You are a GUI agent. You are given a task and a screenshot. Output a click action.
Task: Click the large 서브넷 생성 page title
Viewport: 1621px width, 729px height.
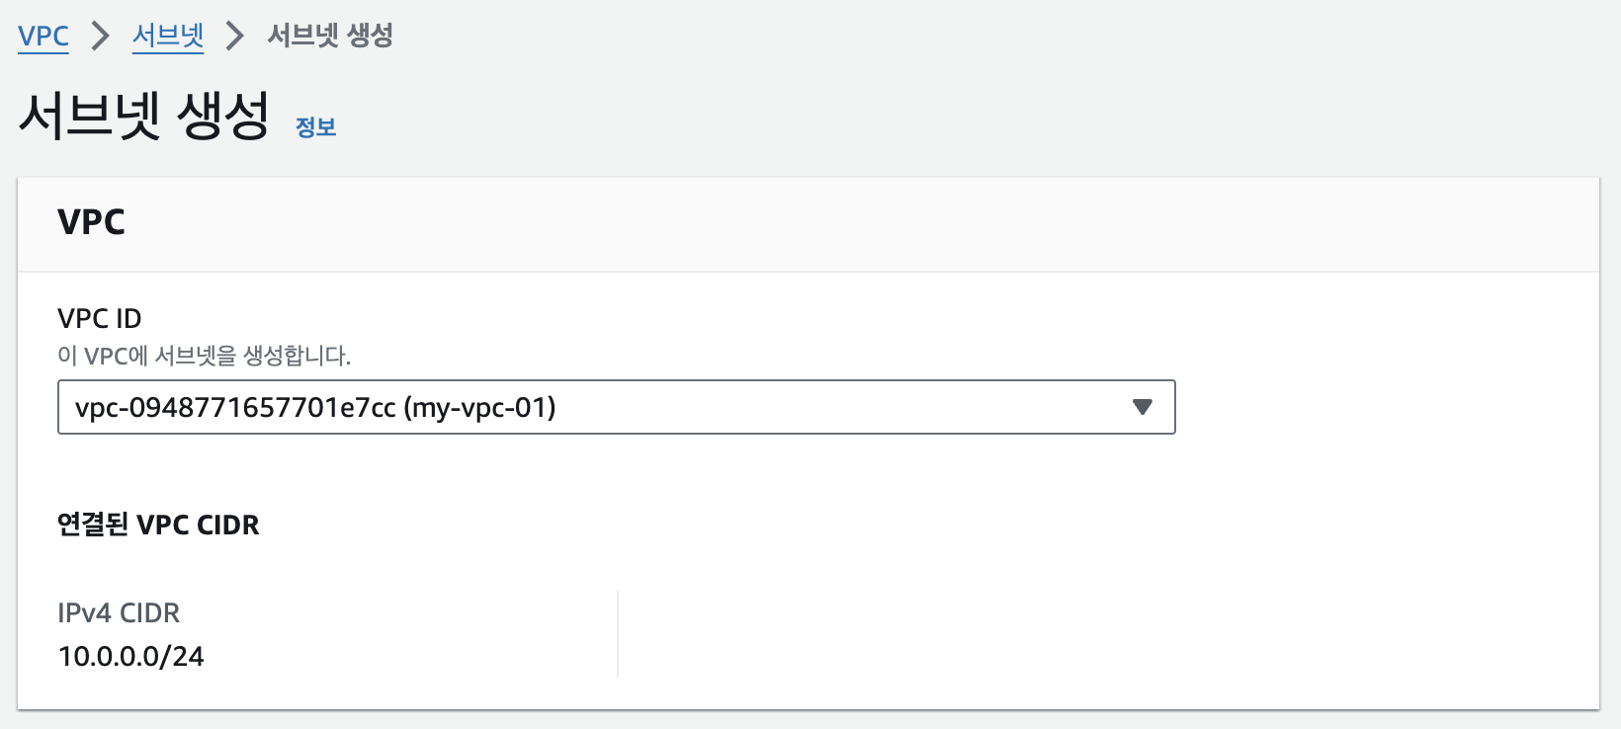point(144,115)
